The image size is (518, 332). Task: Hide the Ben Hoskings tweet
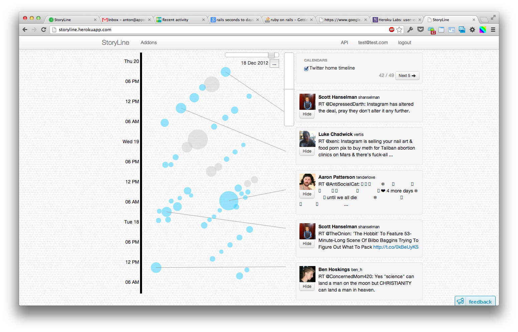(307, 286)
